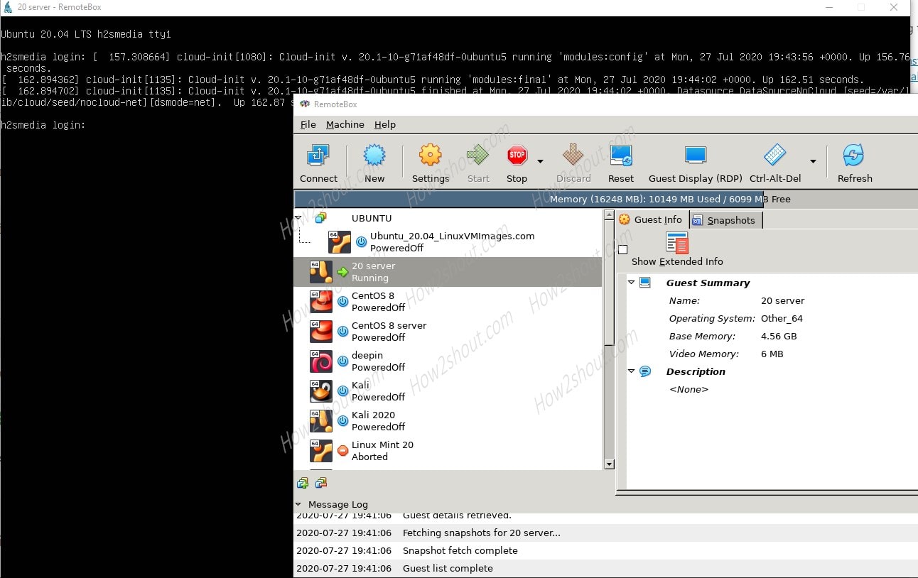
Task: Select the 20 server guest row
Action: (x=448, y=272)
